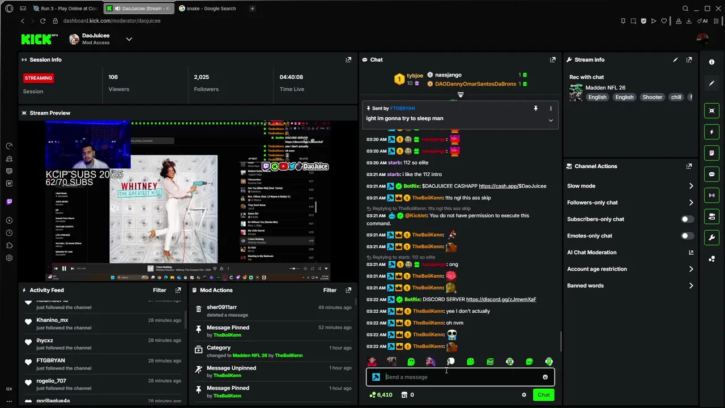Open a new browser tab

pos(252,8)
